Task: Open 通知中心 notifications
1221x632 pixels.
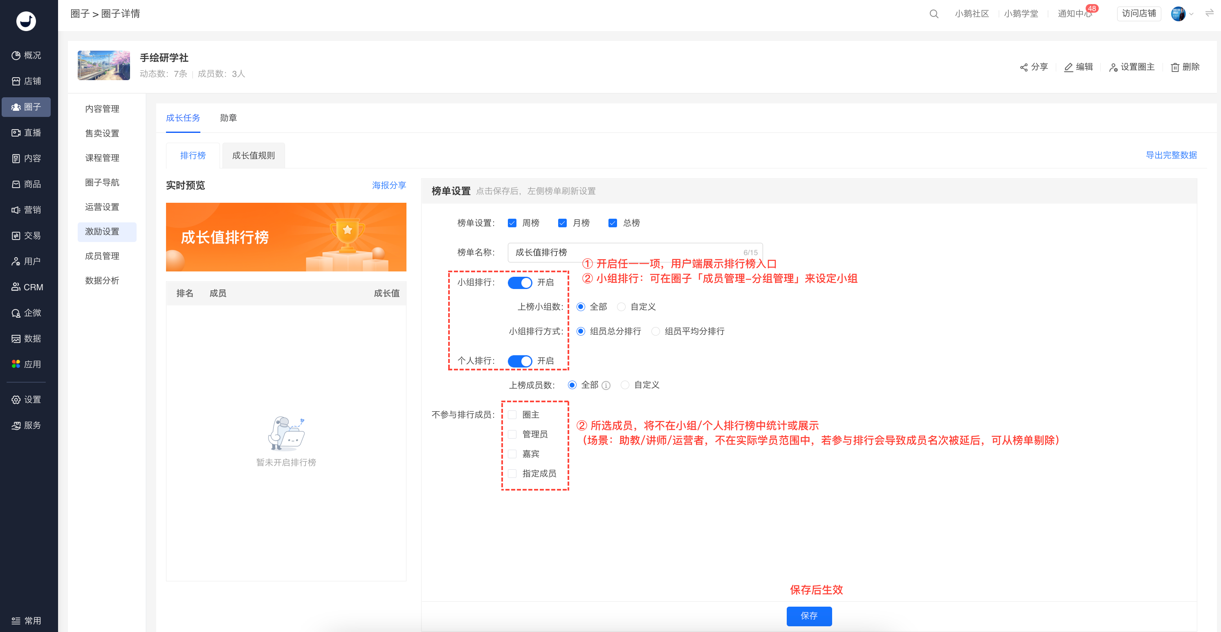Action: point(1075,14)
